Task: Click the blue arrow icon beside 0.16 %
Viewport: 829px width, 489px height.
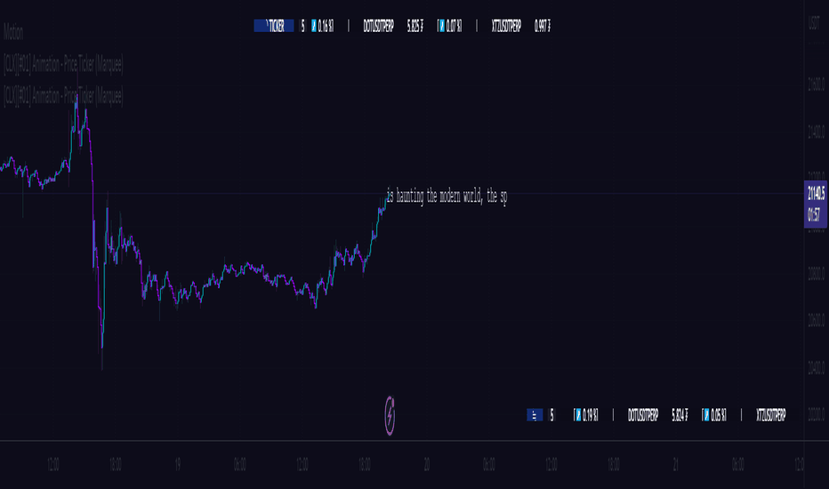Action: point(314,26)
